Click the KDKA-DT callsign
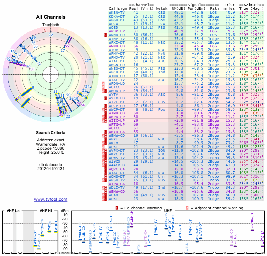The image size is (267, 256). coord(116,16)
